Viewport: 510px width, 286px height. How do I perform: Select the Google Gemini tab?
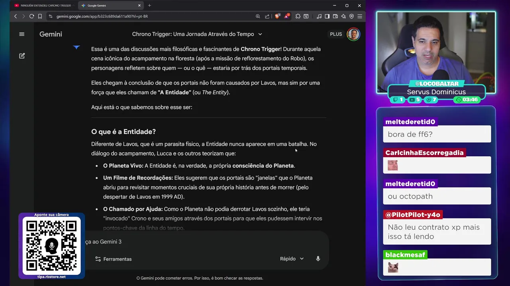coord(111,6)
